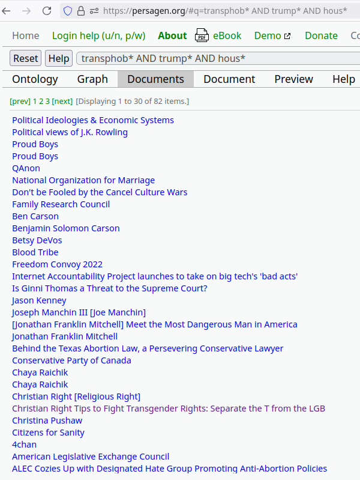
Task: Open Joseph Manchin III [Joe Manchin]
Action: [79, 312]
